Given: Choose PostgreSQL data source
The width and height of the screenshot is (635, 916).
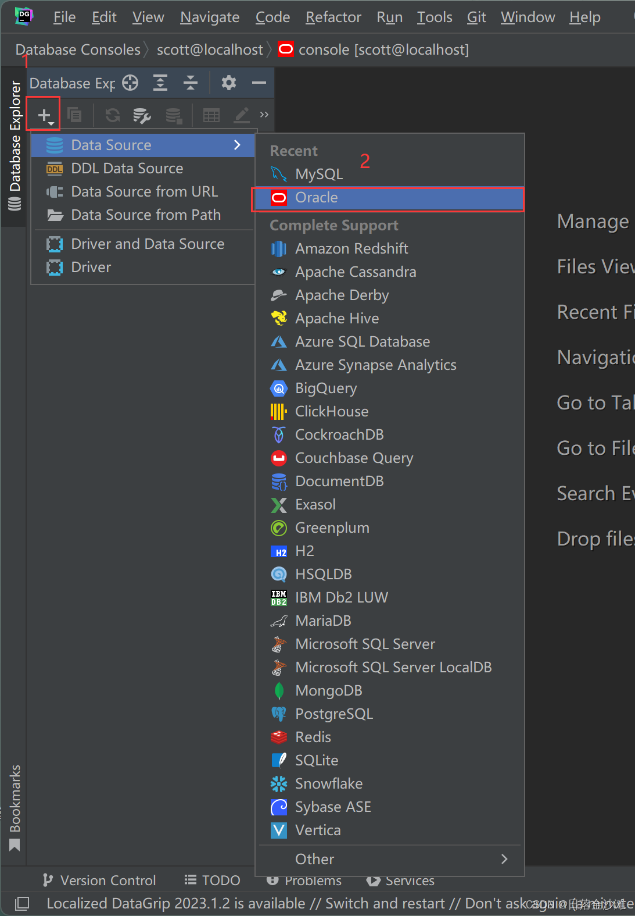Looking at the screenshot, I should pyautogui.click(x=390, y=714).
